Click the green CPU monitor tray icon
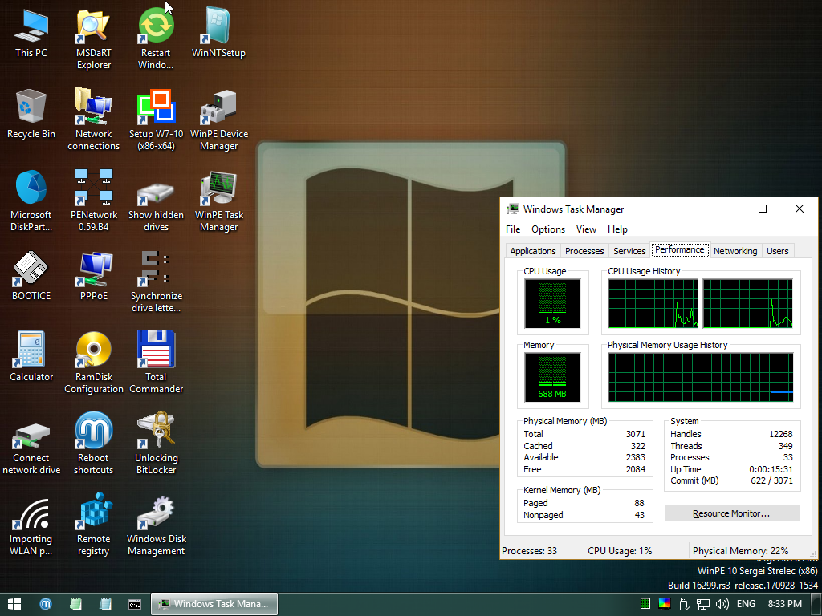The width and height of the screenshot is (822, 616). (645, 604)
